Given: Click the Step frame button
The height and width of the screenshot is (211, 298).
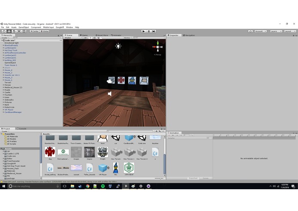Looking at the screenshot, I should pyautogui.click(x=154, y=31).
